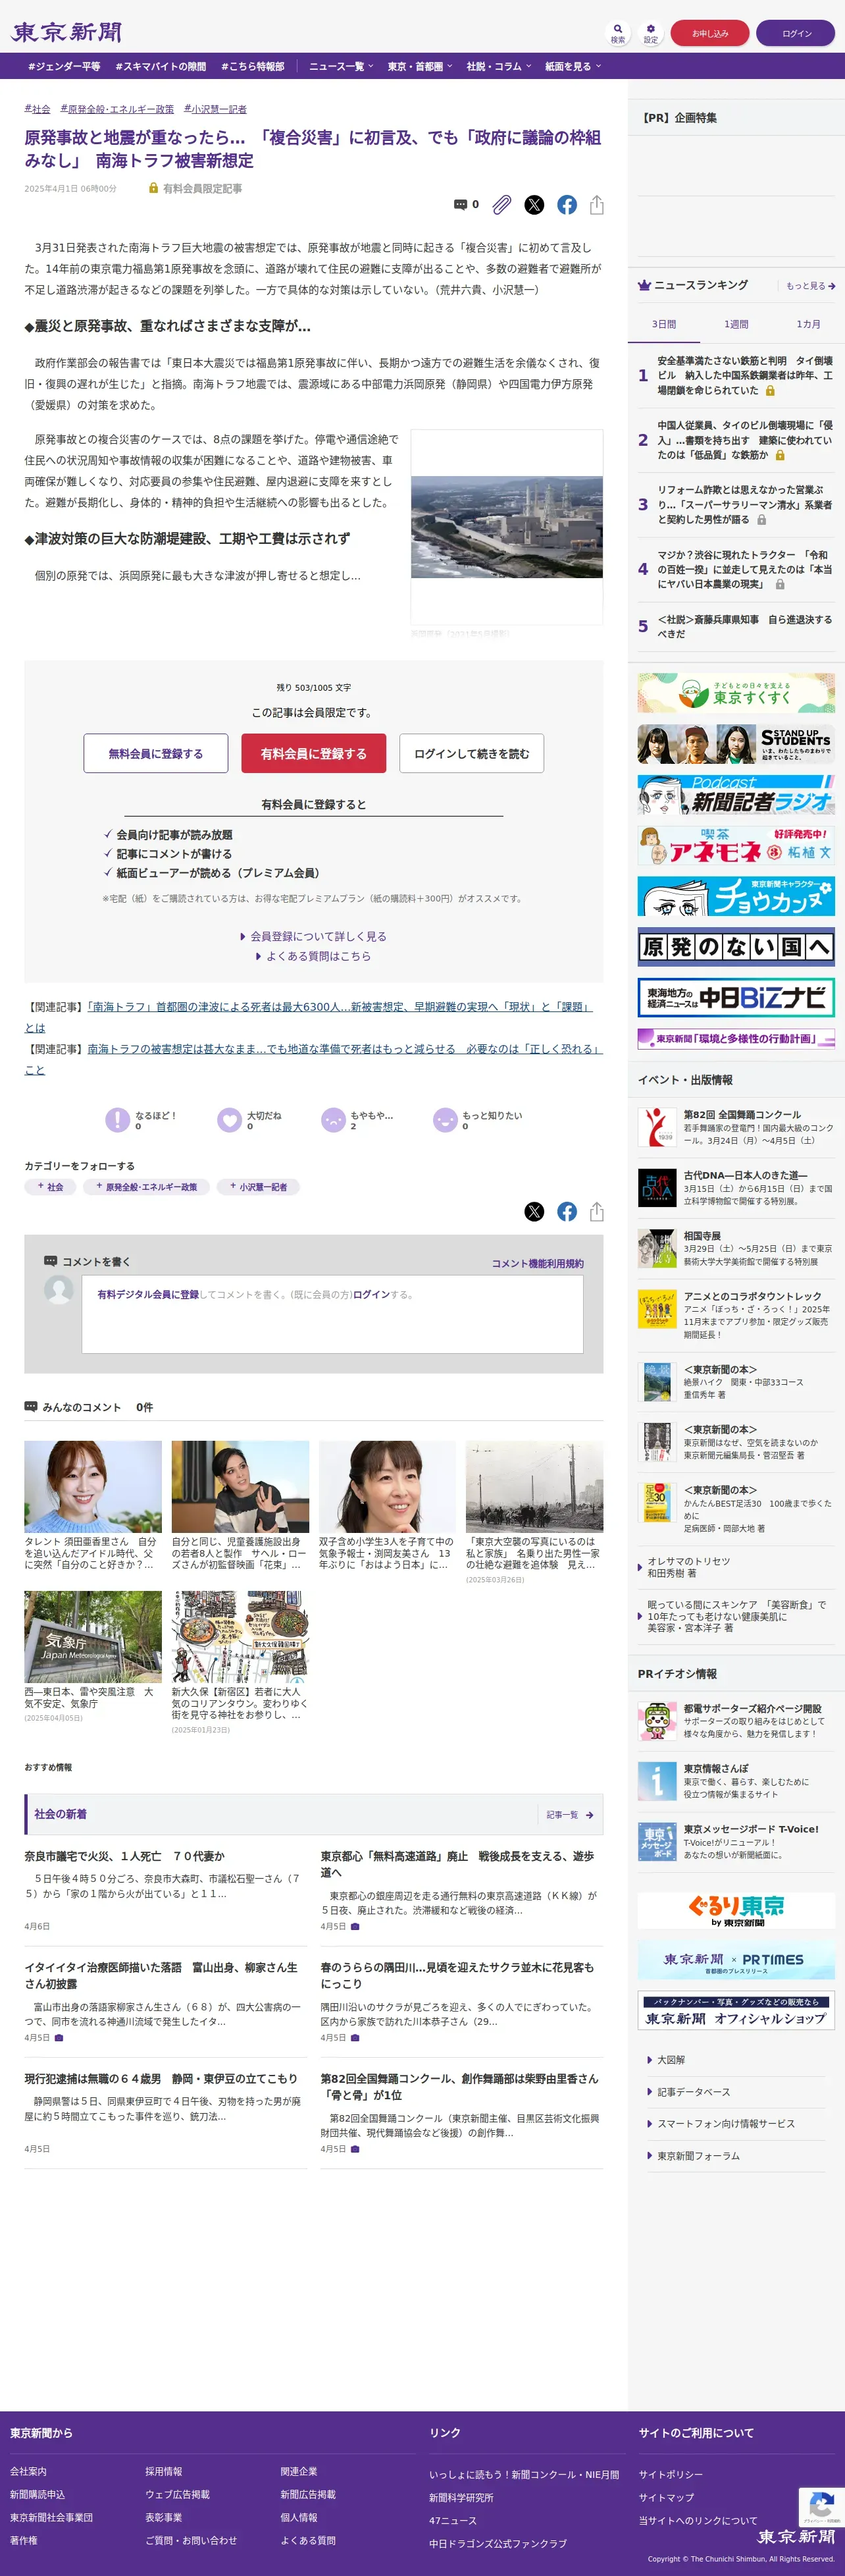Open the 原発のない国へ banner
845x2576 pixels.
tap(736, 946)
